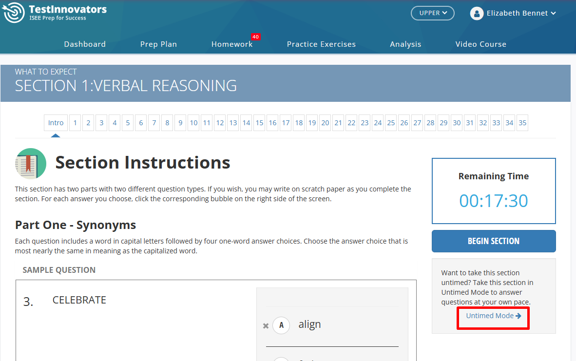Jump to question 25
The width and height of the screenshot is (576, 361).
(x=391, y=123)
